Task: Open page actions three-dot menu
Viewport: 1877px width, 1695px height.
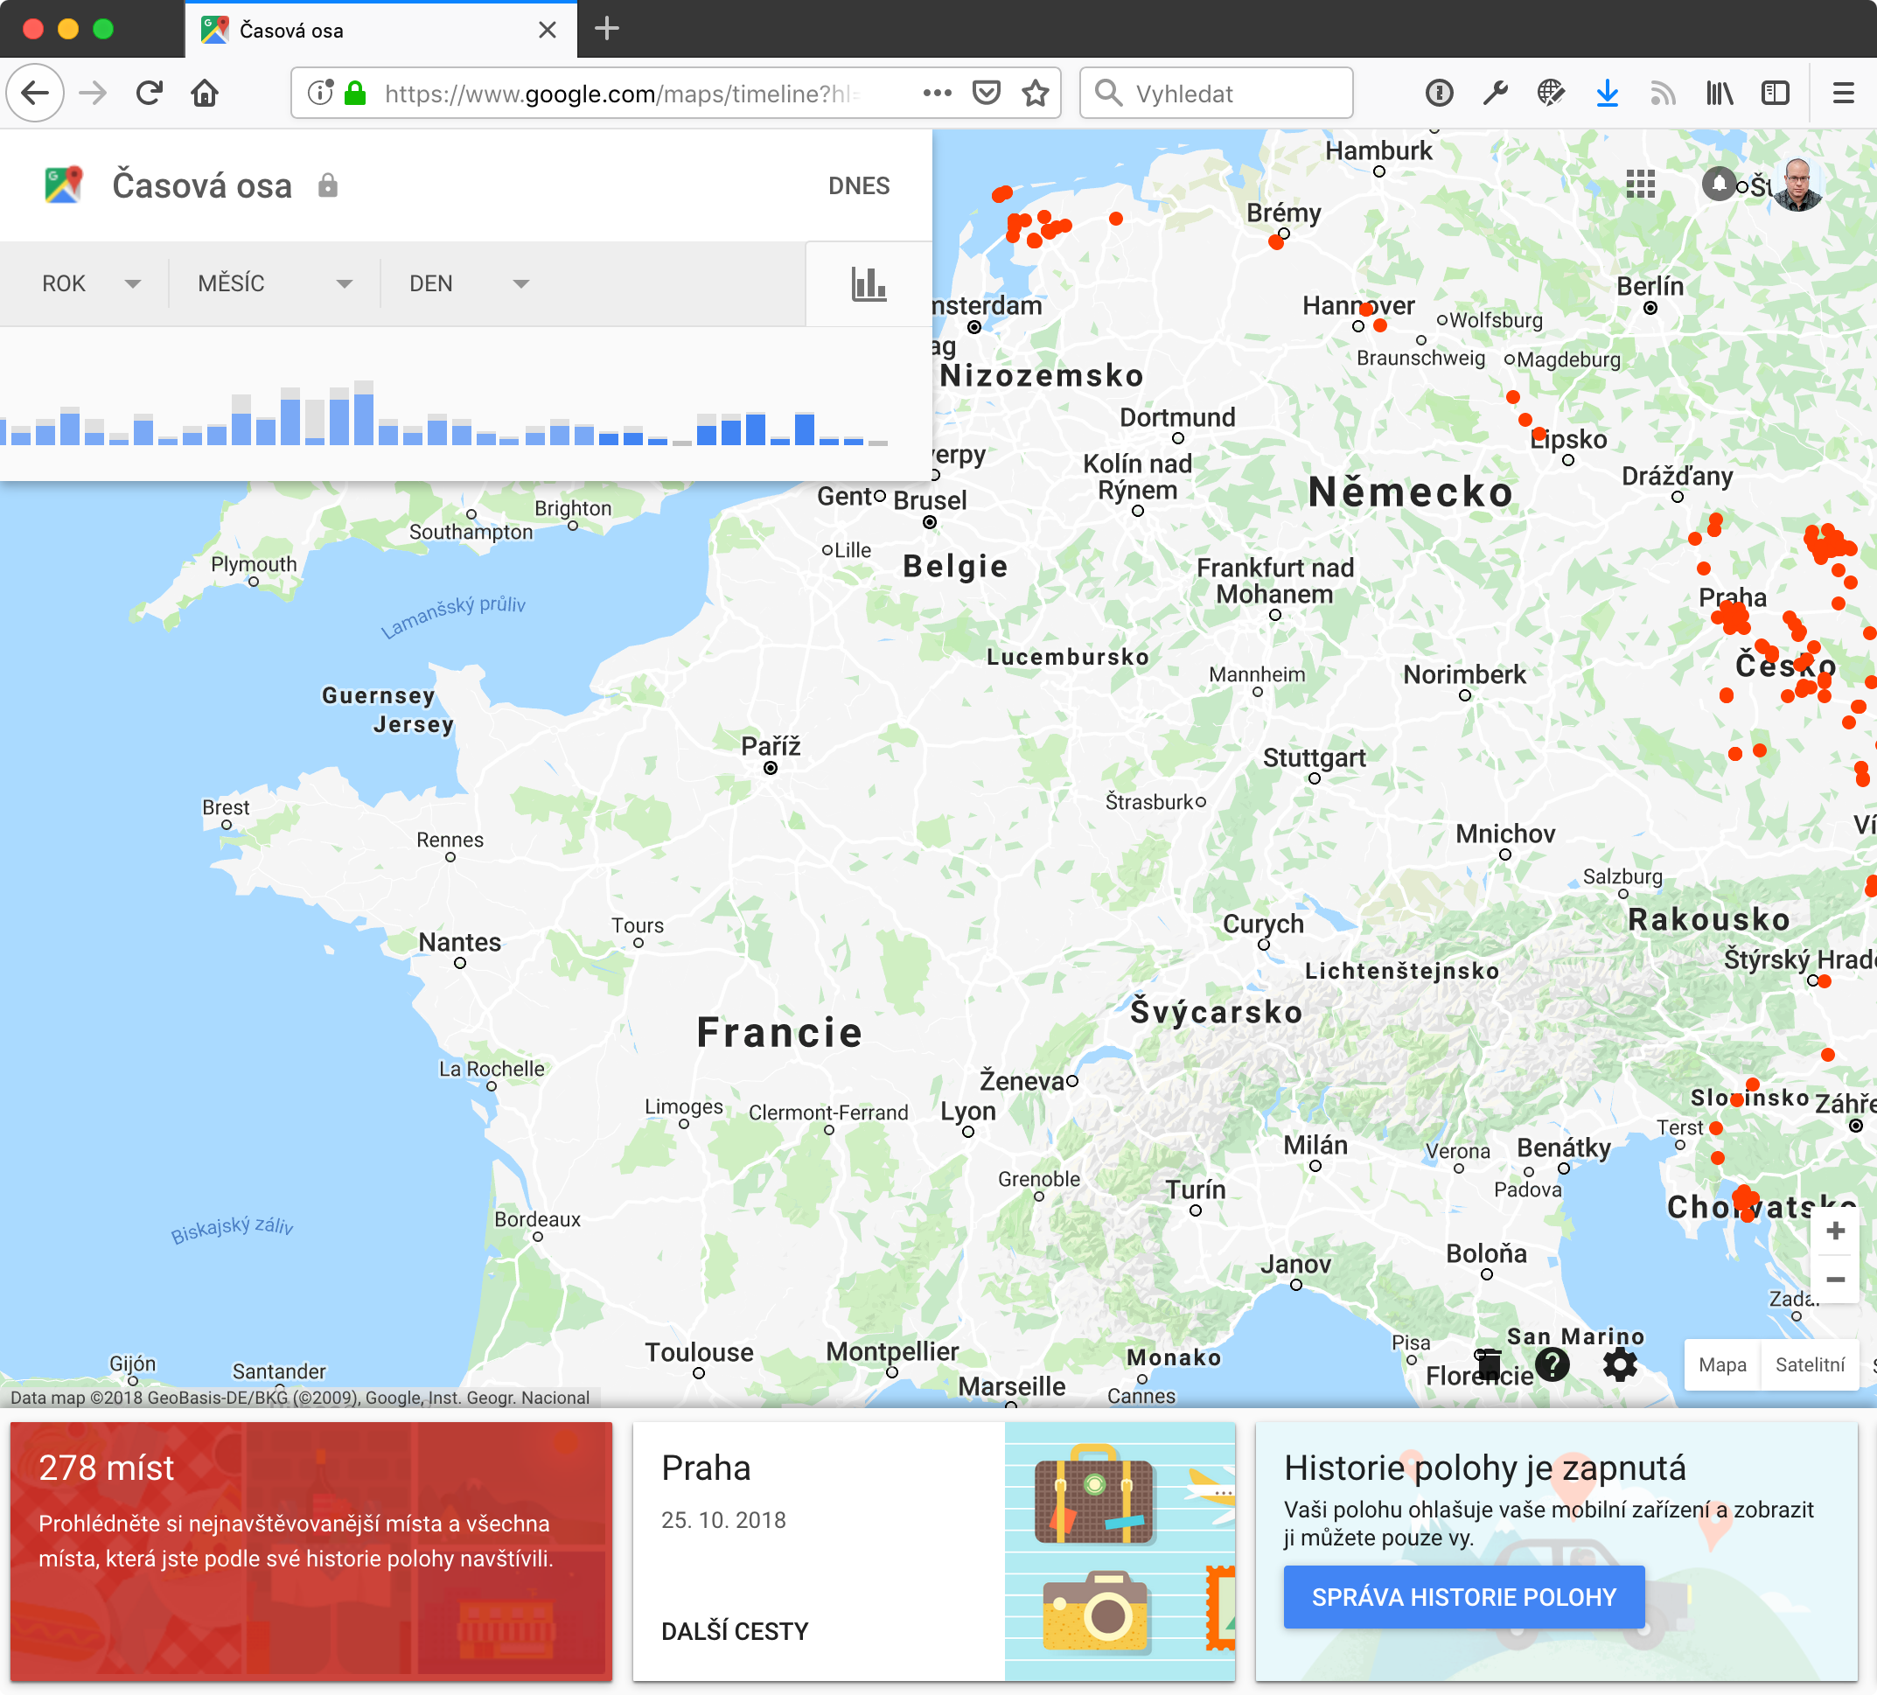Action: tap(937, 93)
